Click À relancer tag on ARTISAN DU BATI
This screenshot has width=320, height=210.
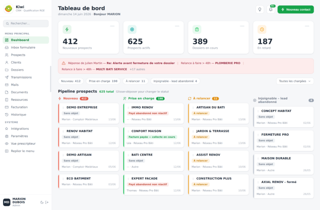click(200, 113)
